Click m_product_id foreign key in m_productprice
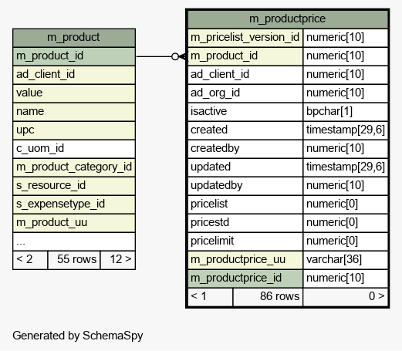The image size is (402, 351). (x=245, y=56)
